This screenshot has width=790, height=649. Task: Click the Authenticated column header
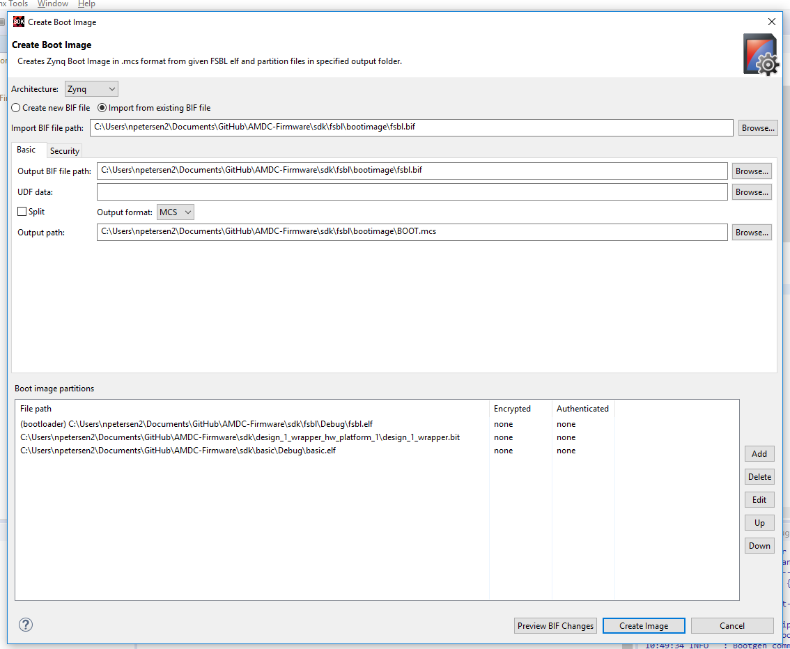(583, 408)
